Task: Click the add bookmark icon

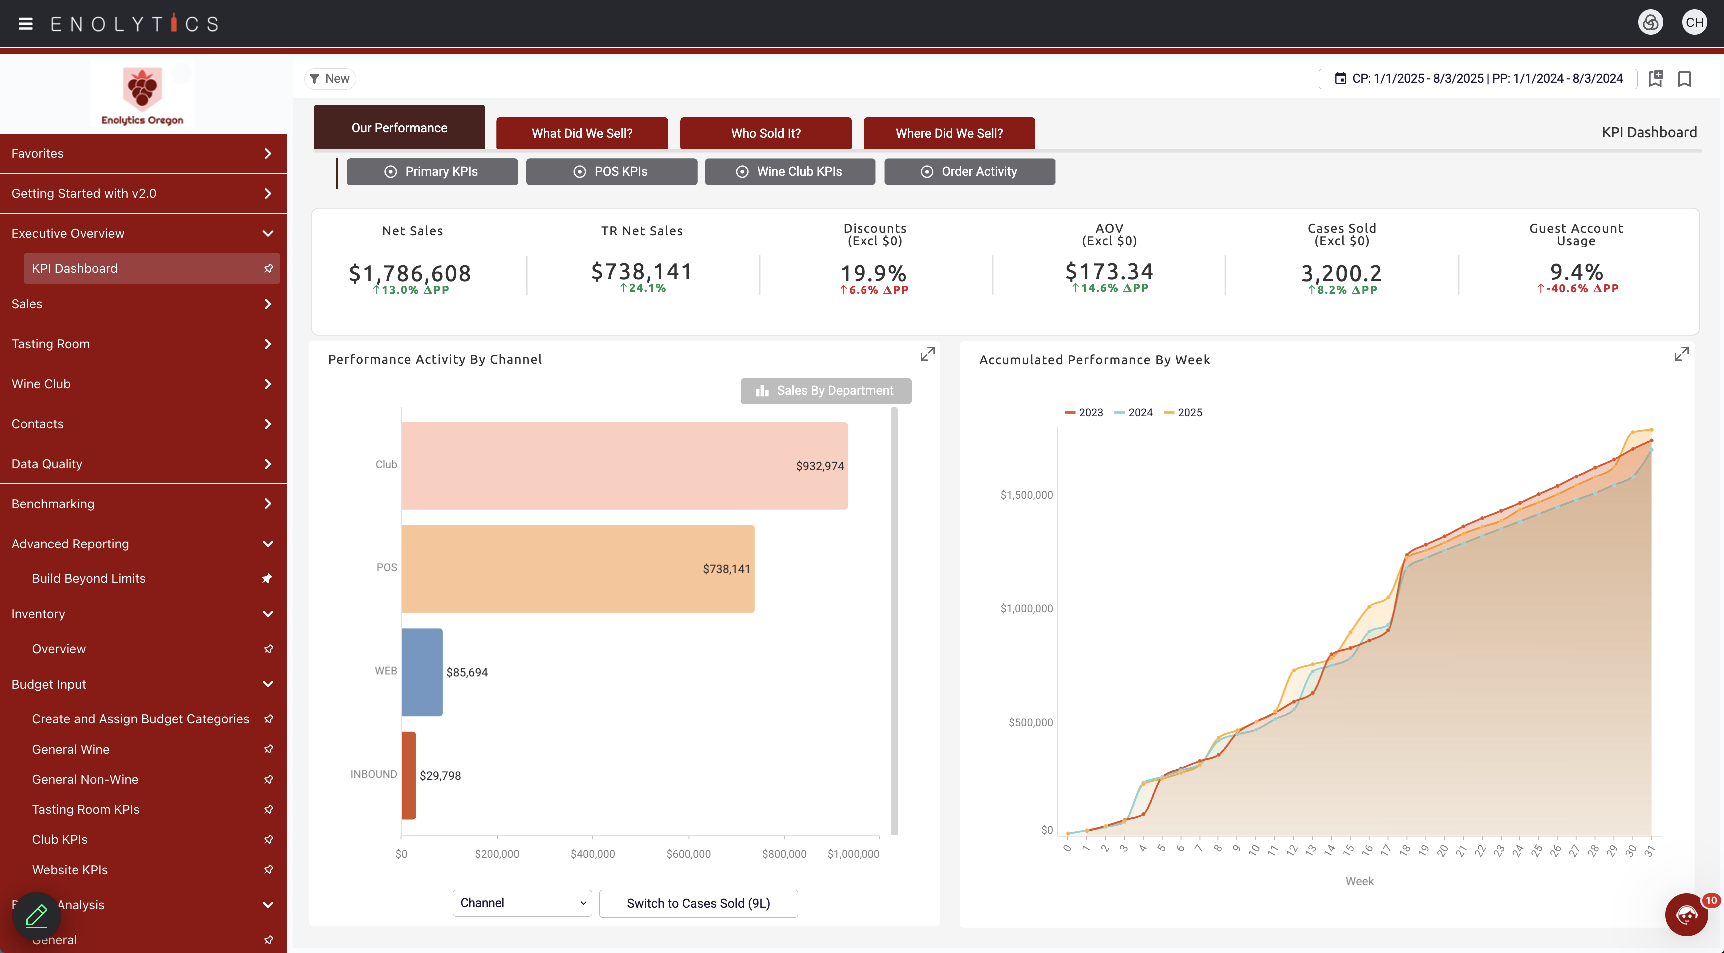Action: 1655,79
